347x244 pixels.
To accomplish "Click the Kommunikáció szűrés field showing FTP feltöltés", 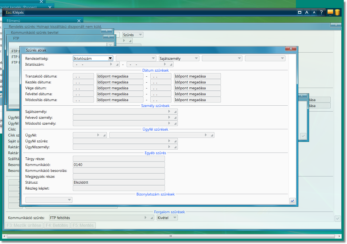I will pos(102,218).
